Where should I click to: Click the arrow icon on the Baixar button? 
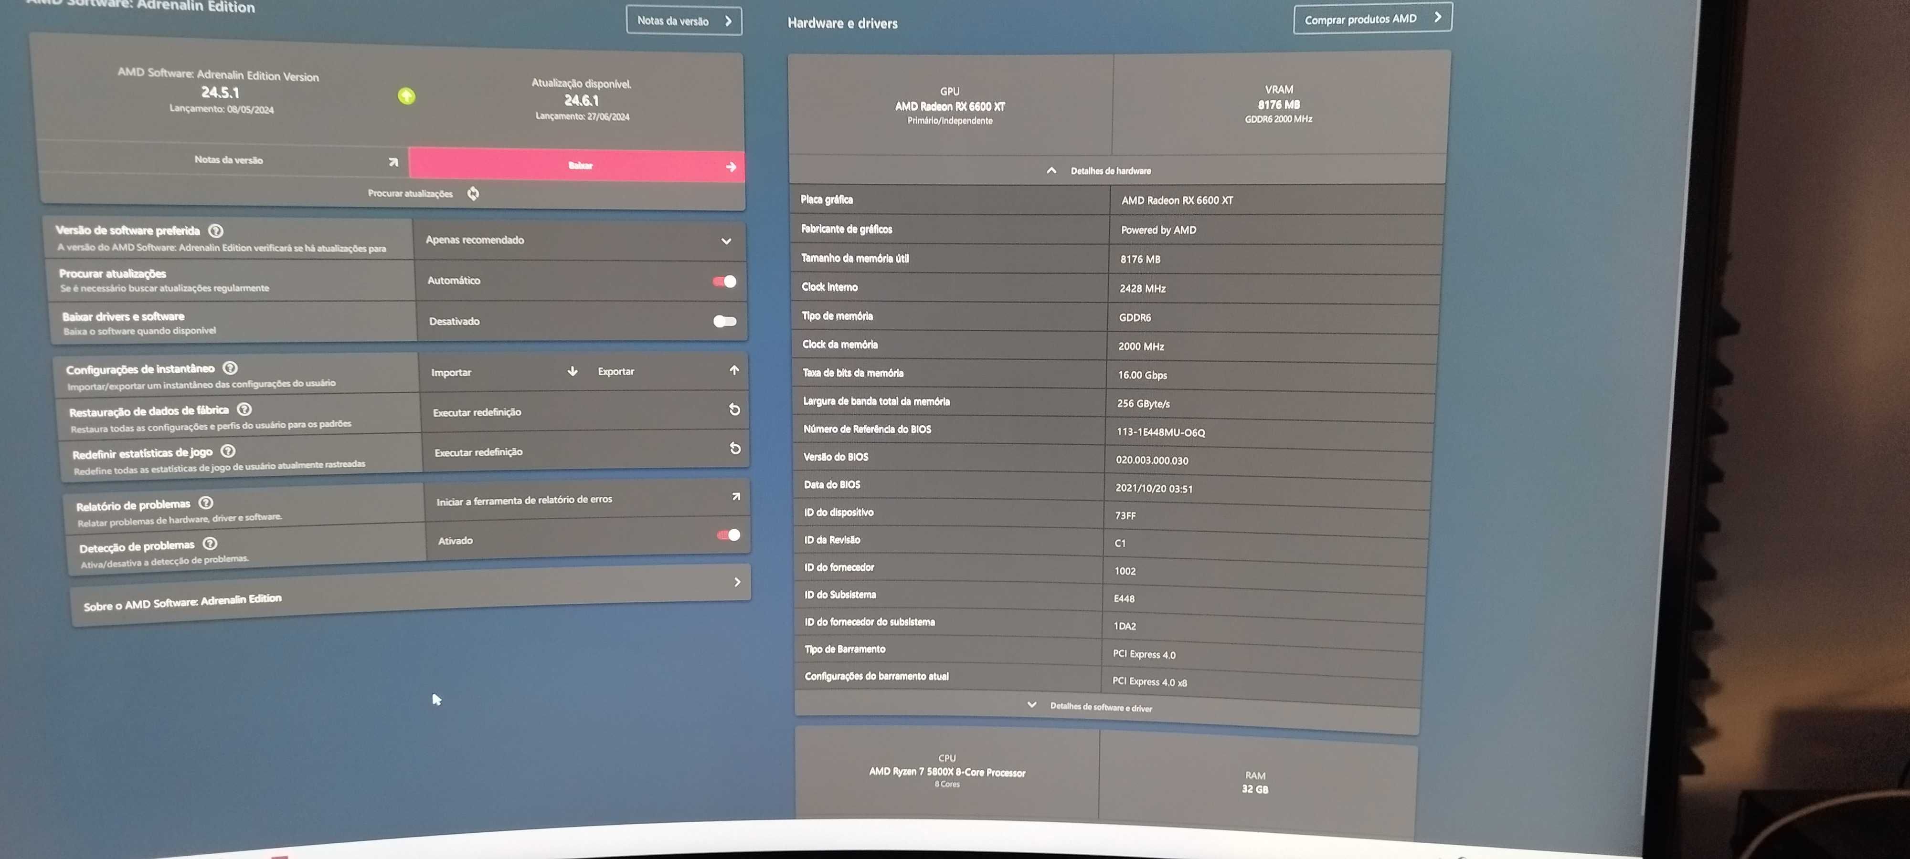(731, 167)
